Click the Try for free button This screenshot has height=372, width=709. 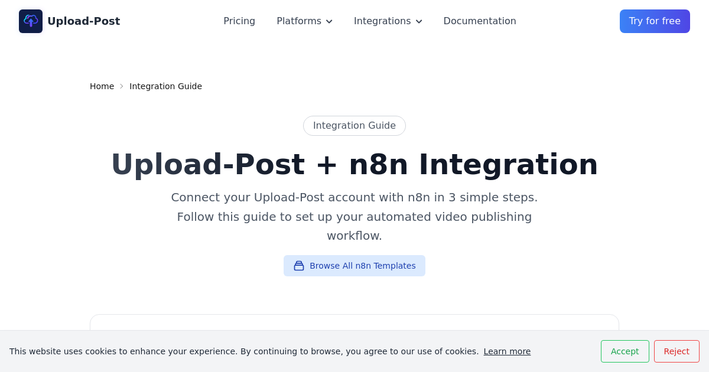655,21
